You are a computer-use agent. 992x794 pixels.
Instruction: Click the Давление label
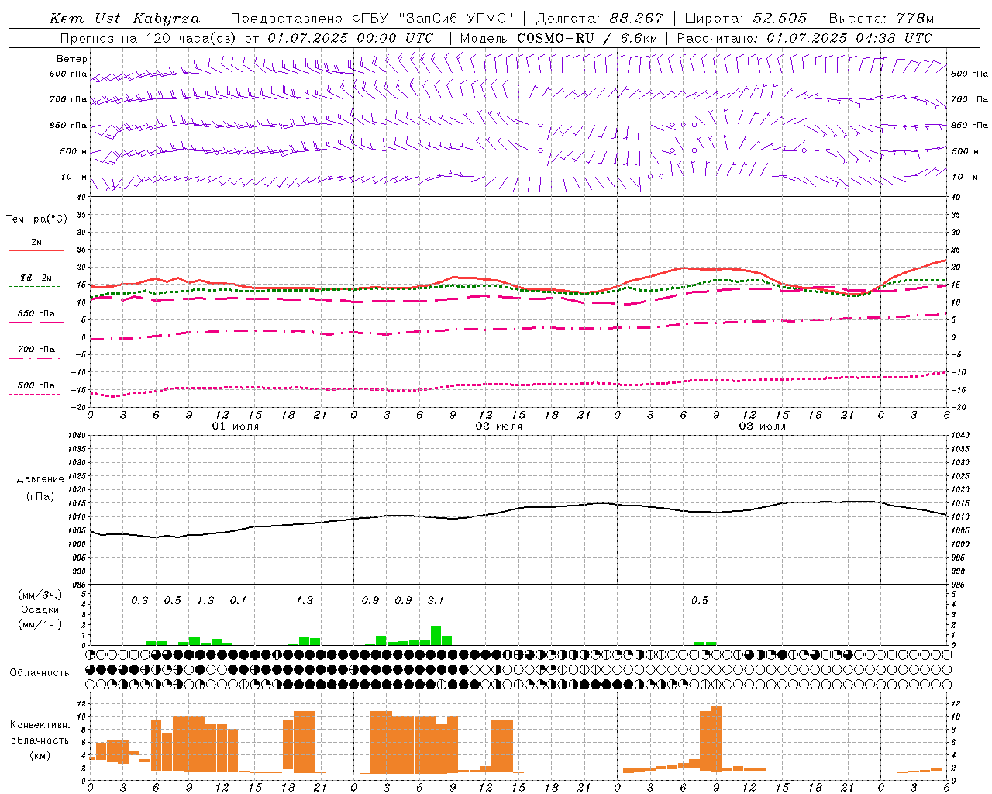(x=40, y=479)
